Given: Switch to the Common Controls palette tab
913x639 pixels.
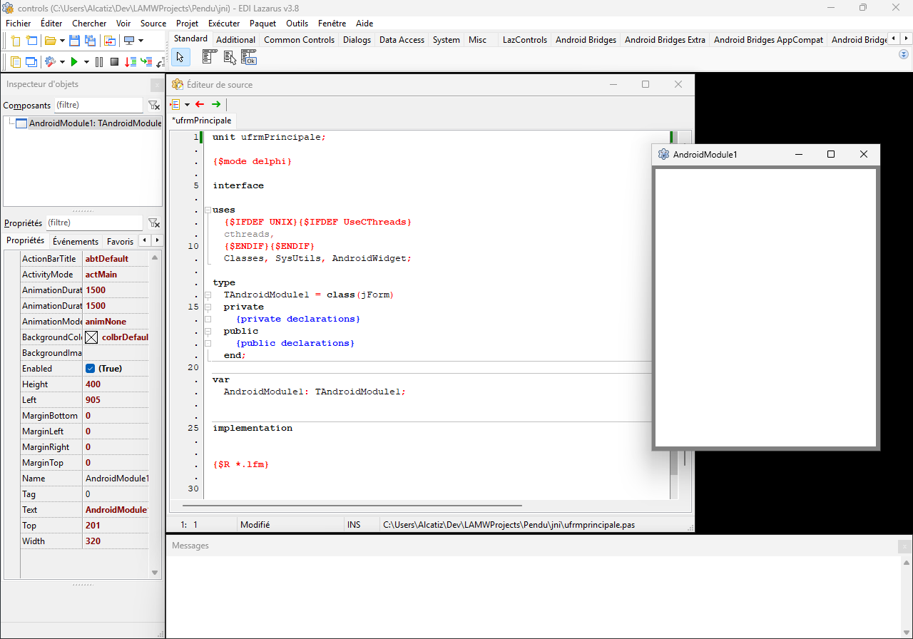Looking at the screenshot, I should pyautogui.click(x=299, y=40).
